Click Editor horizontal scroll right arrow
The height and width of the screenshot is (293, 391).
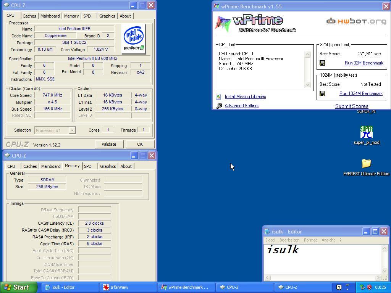point(378,278)
